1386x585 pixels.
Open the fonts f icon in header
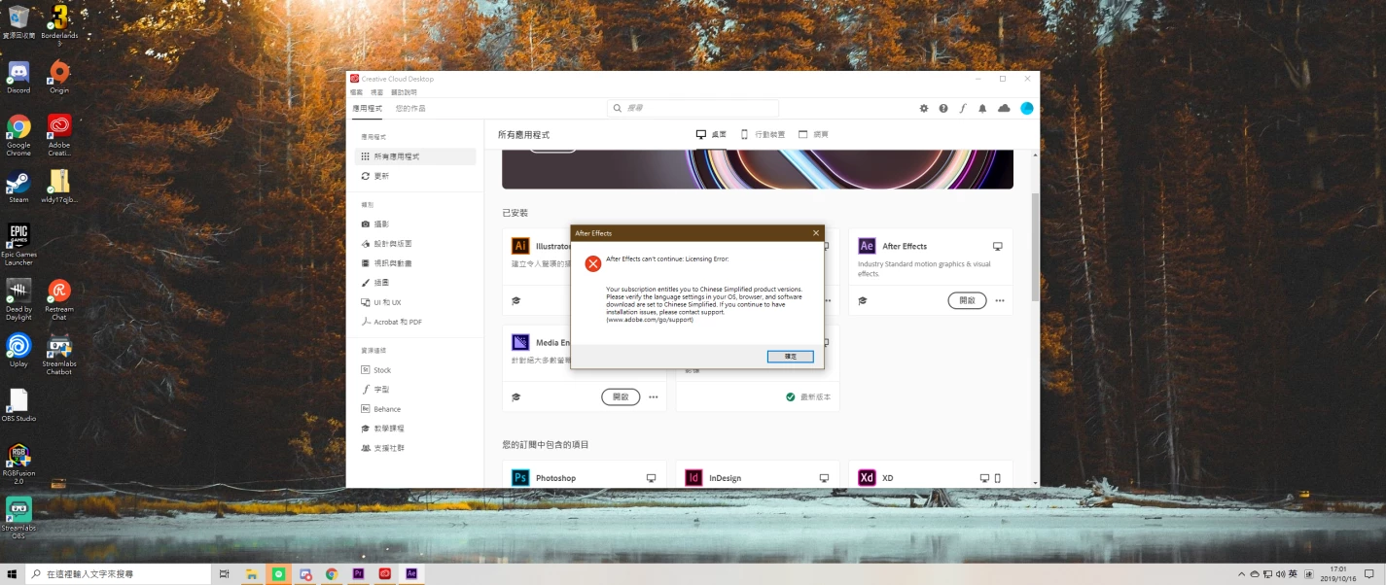(x=963, y=109)
